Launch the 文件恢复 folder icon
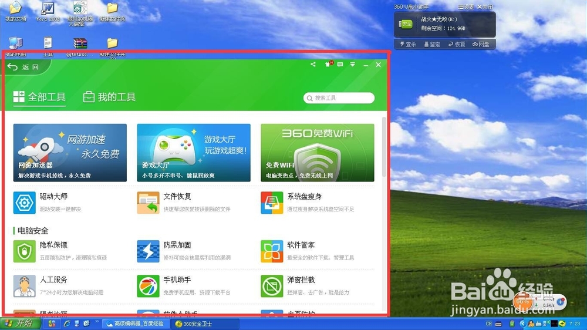This screenshot has height=330, width=587. click(x=149, y=203)
